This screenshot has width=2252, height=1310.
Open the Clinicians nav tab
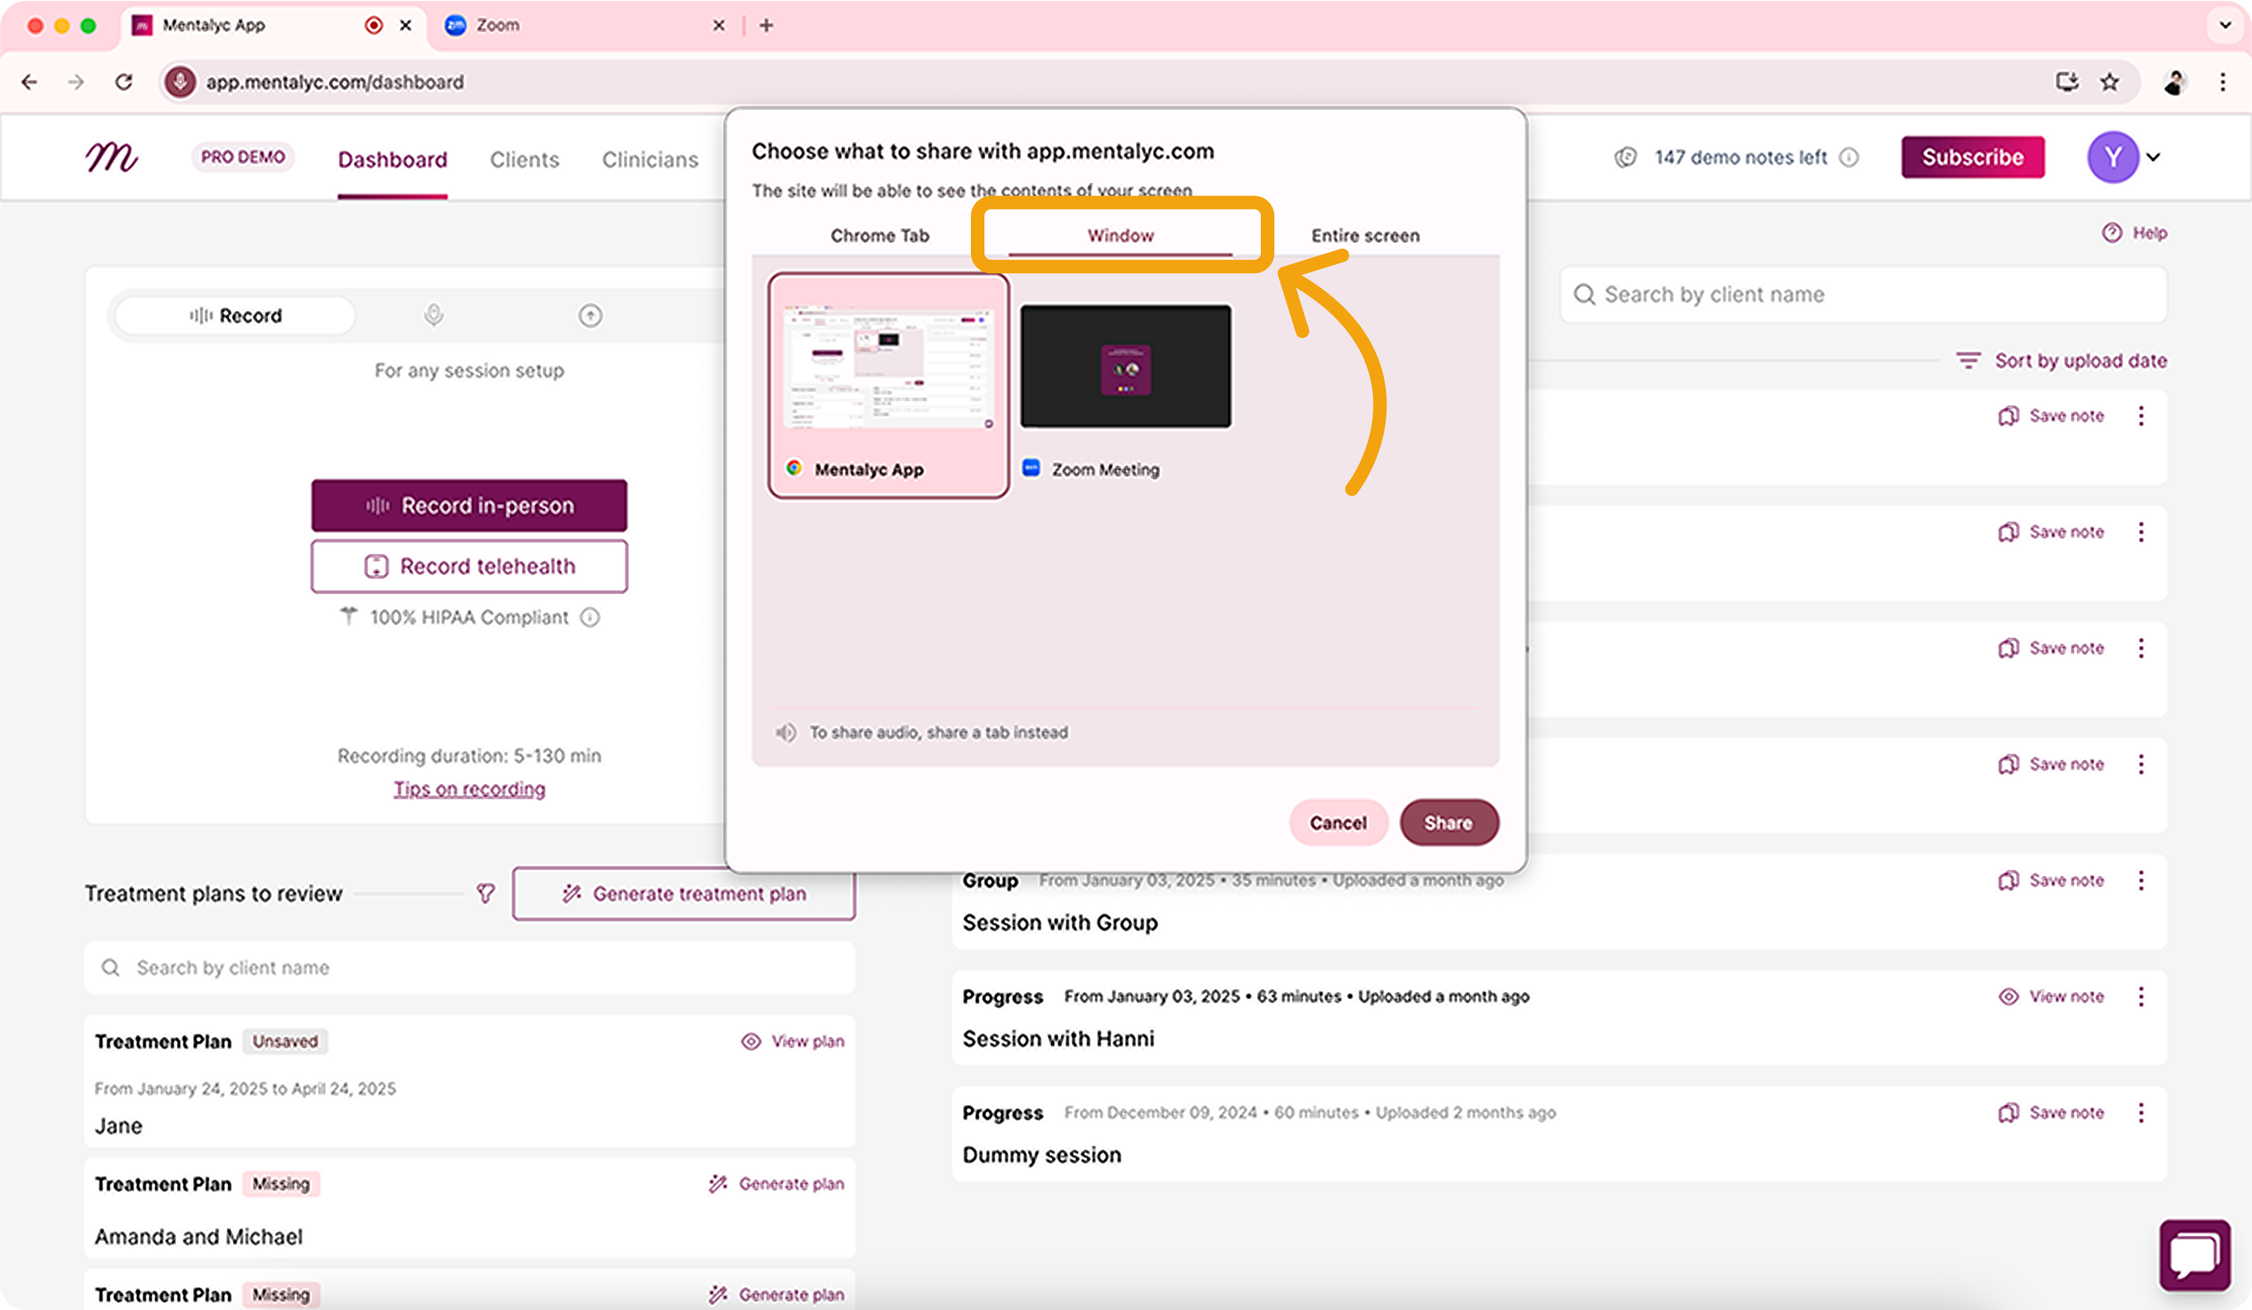pyautogui.click(x=650, y=160)
